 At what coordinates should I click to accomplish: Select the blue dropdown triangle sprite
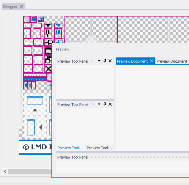point(58,25)
